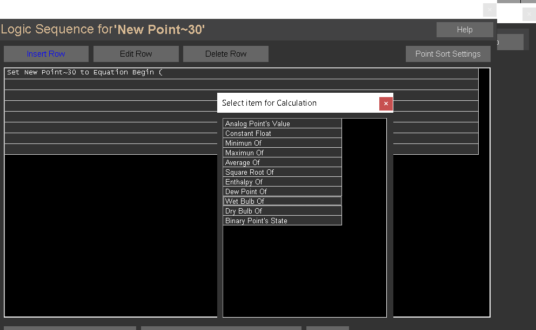Select Enthalpy Of calculation
Viewport: 536px width, 330px height.
282,182
